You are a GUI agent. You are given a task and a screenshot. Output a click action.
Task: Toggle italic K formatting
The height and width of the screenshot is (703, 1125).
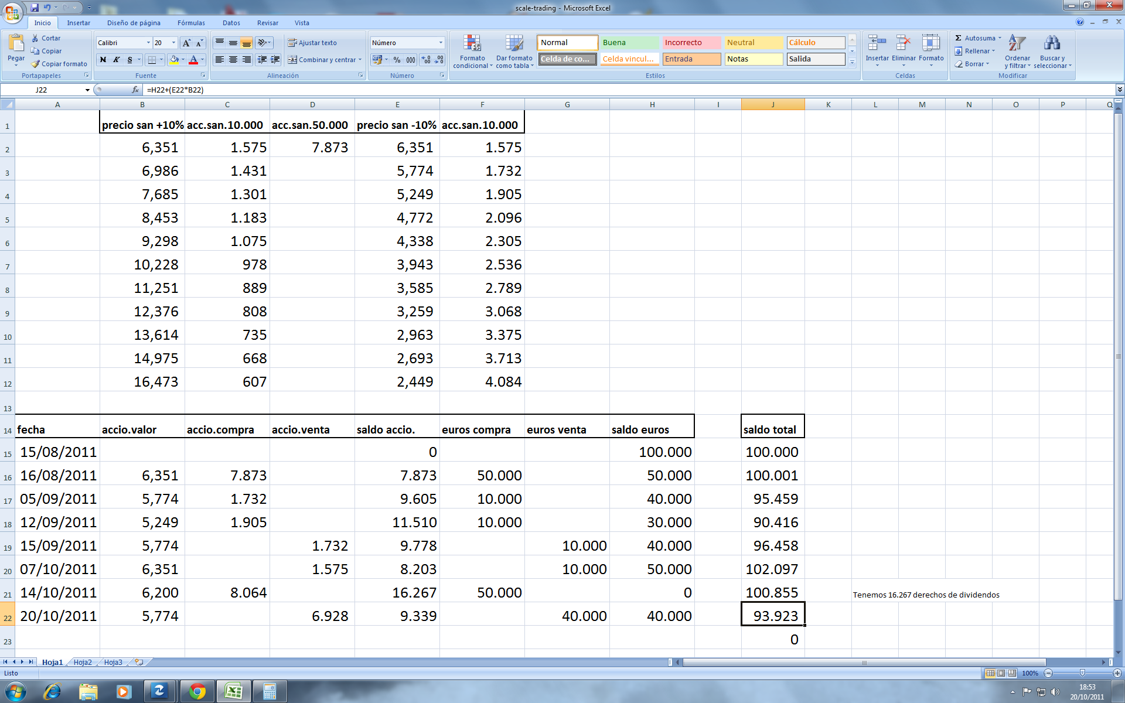pos(117,60)
